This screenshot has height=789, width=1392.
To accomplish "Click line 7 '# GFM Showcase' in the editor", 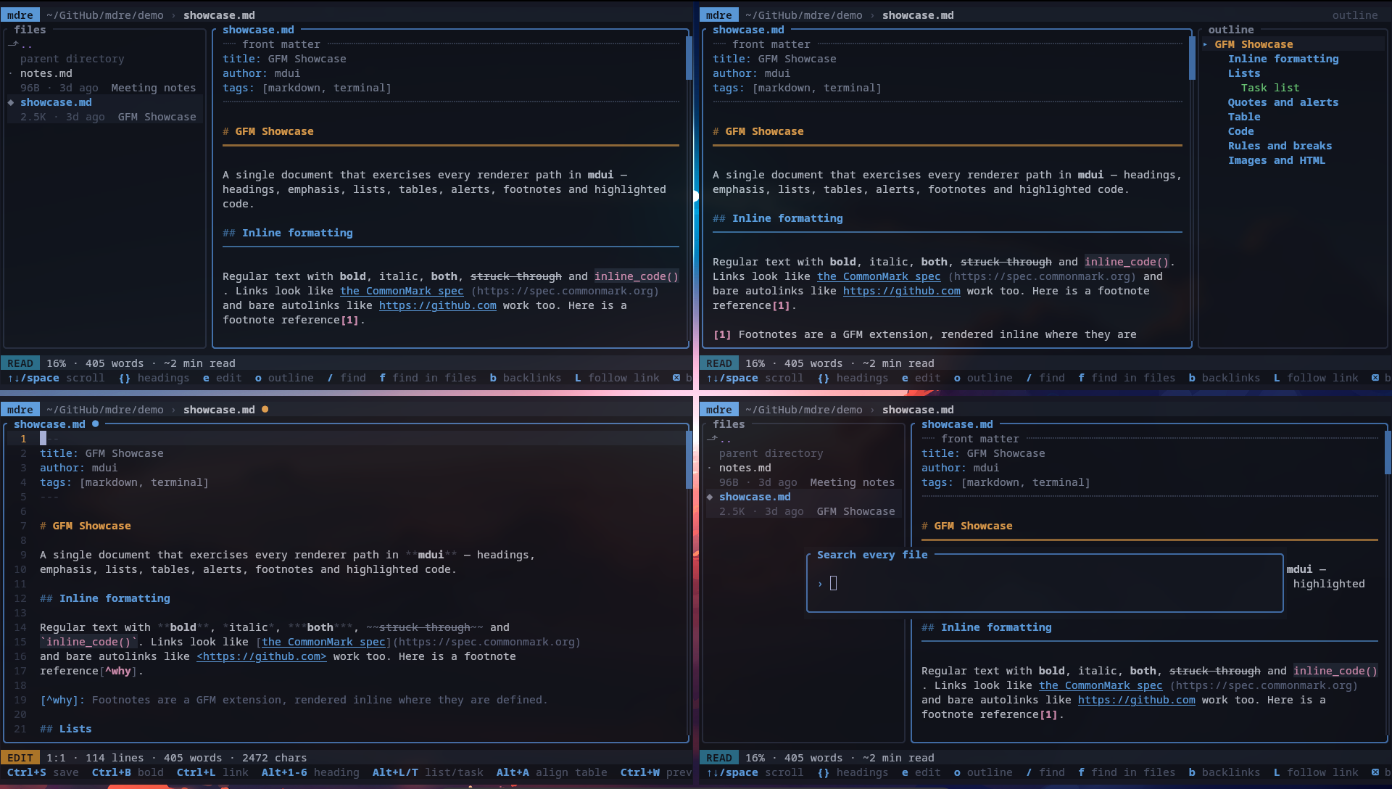I will click(85, 526).
